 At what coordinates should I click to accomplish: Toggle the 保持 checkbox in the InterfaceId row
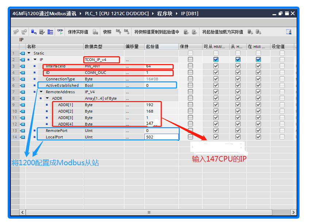pos(190,66)
